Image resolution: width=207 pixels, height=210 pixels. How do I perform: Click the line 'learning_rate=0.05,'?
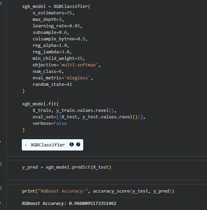click(57, 26)
